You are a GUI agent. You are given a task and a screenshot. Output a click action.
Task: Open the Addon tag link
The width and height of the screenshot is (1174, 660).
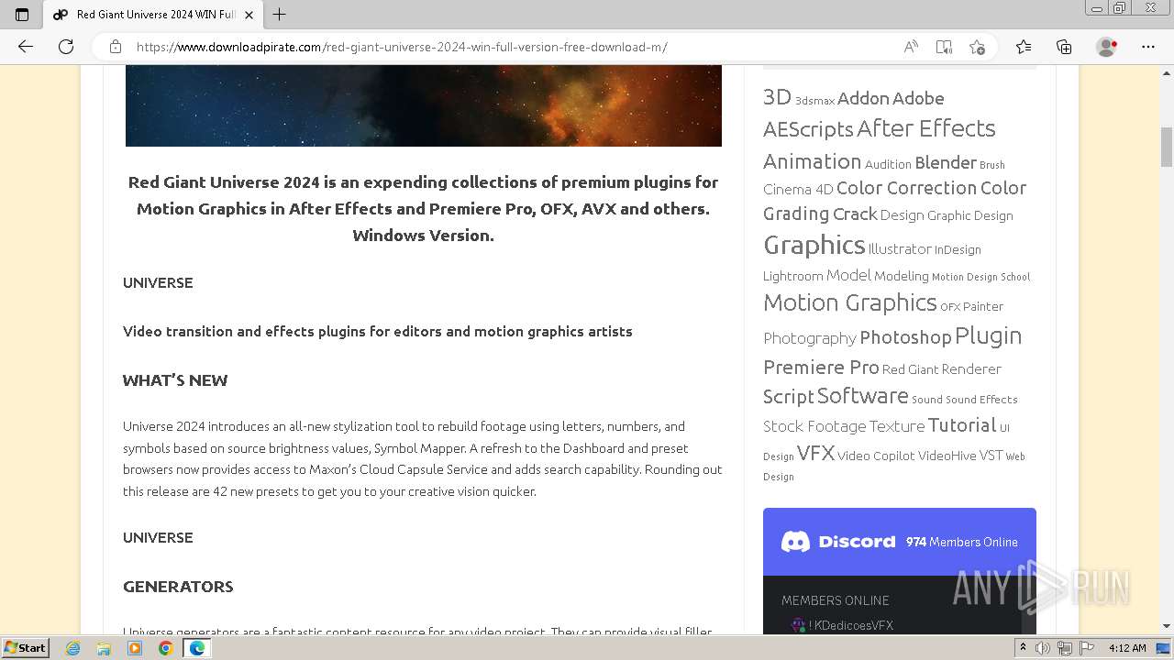pyautogui.click(x=863, y=98)
